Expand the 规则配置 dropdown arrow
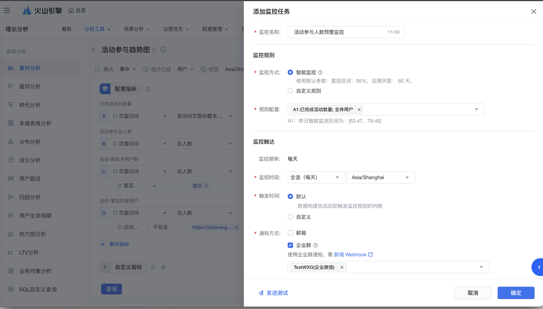The width and height of the screenshot is (543, 309). (476, 110)
